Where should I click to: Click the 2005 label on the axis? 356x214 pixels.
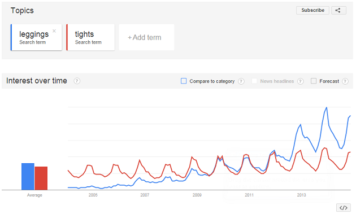[x=93, y=195]
